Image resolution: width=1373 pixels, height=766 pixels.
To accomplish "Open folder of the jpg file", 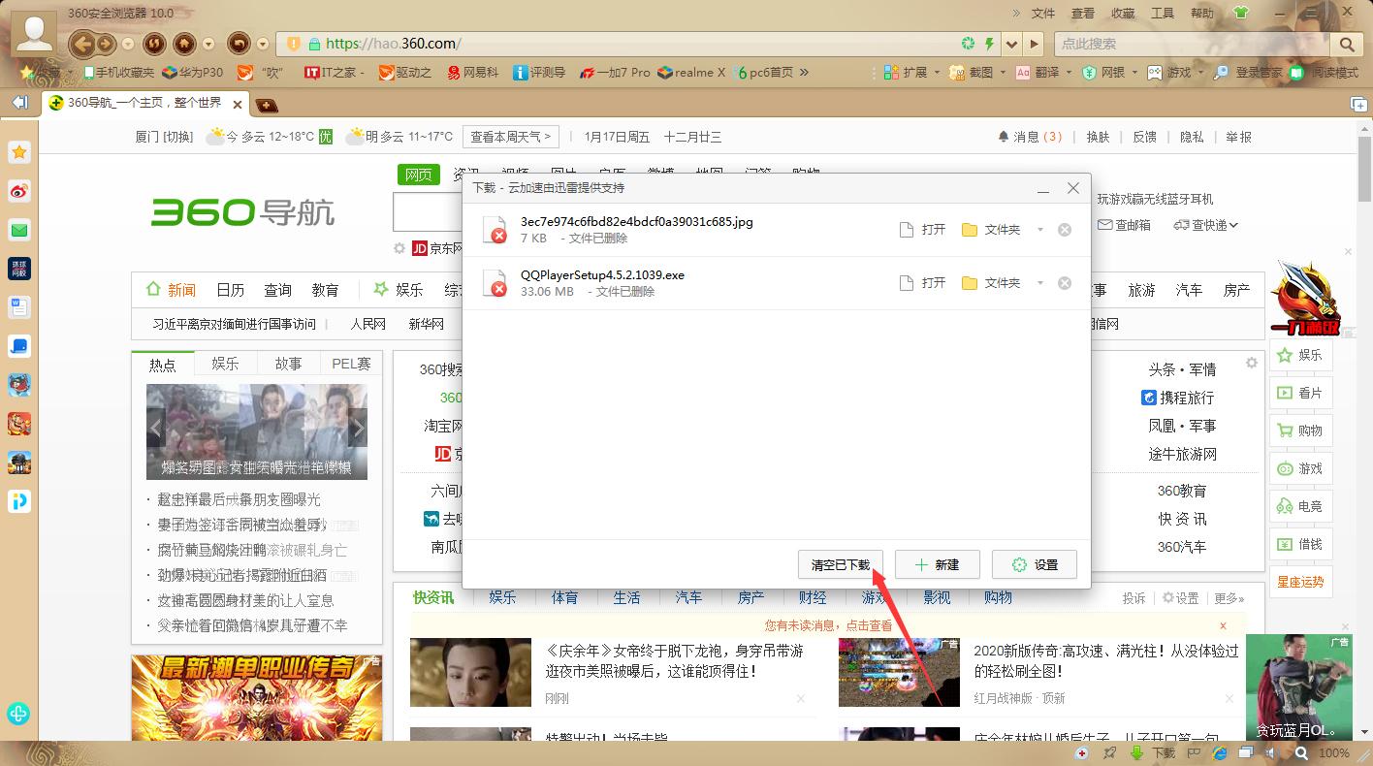I will pyautogui.click(x=991, y=230).
